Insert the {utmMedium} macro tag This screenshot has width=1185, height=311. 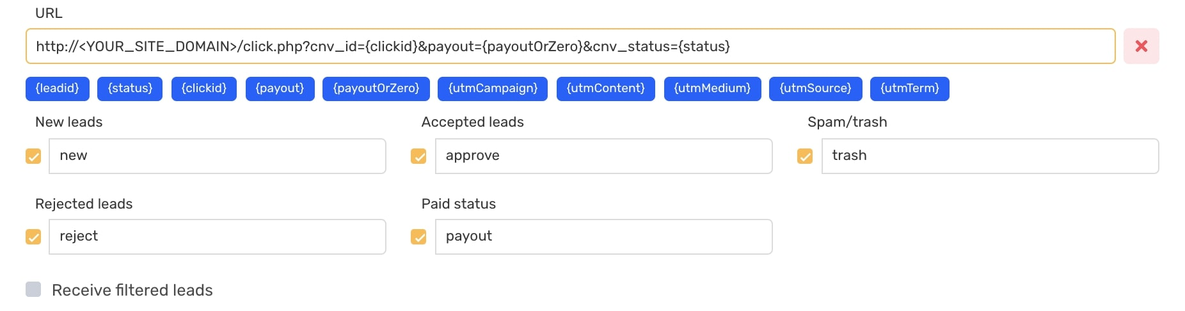point(712,88)
